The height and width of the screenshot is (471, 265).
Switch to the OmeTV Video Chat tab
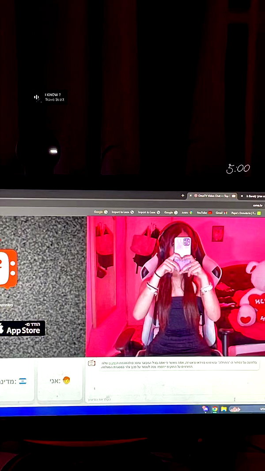pyautogui.click(x=212, y=196)
